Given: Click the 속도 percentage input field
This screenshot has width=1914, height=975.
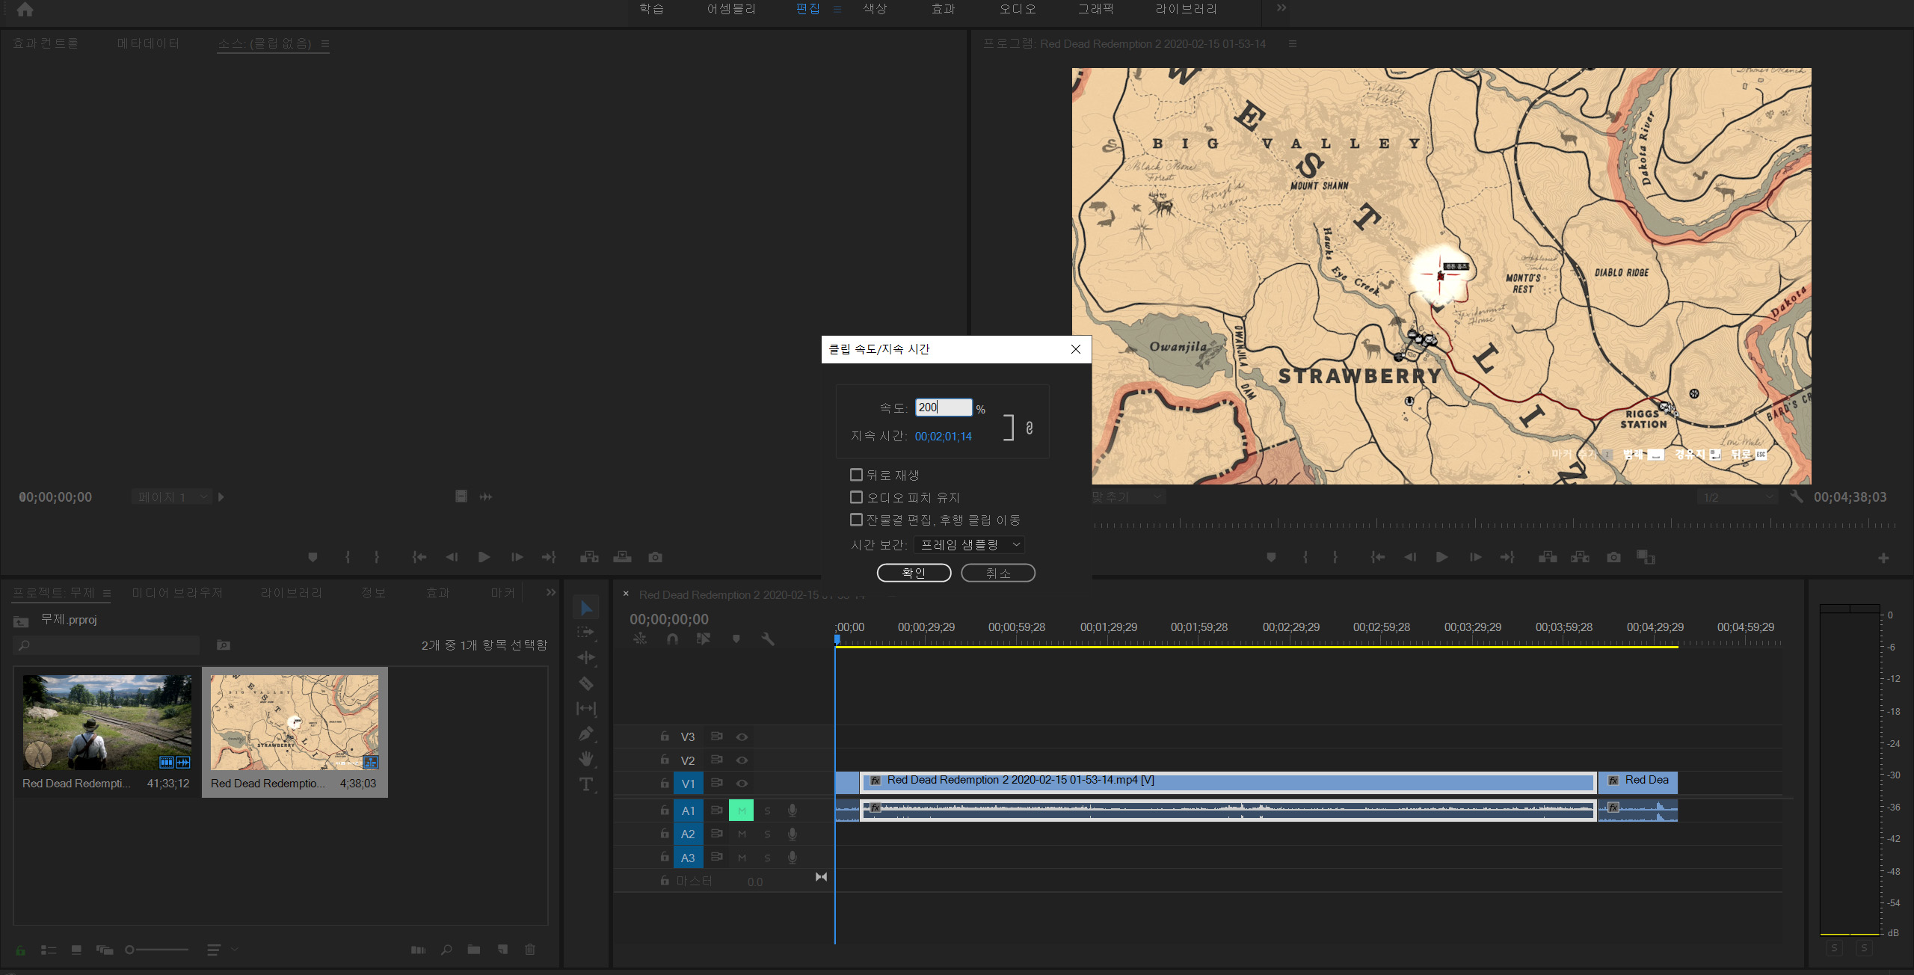Looking at the screenshot, I should tap(943, 407).
